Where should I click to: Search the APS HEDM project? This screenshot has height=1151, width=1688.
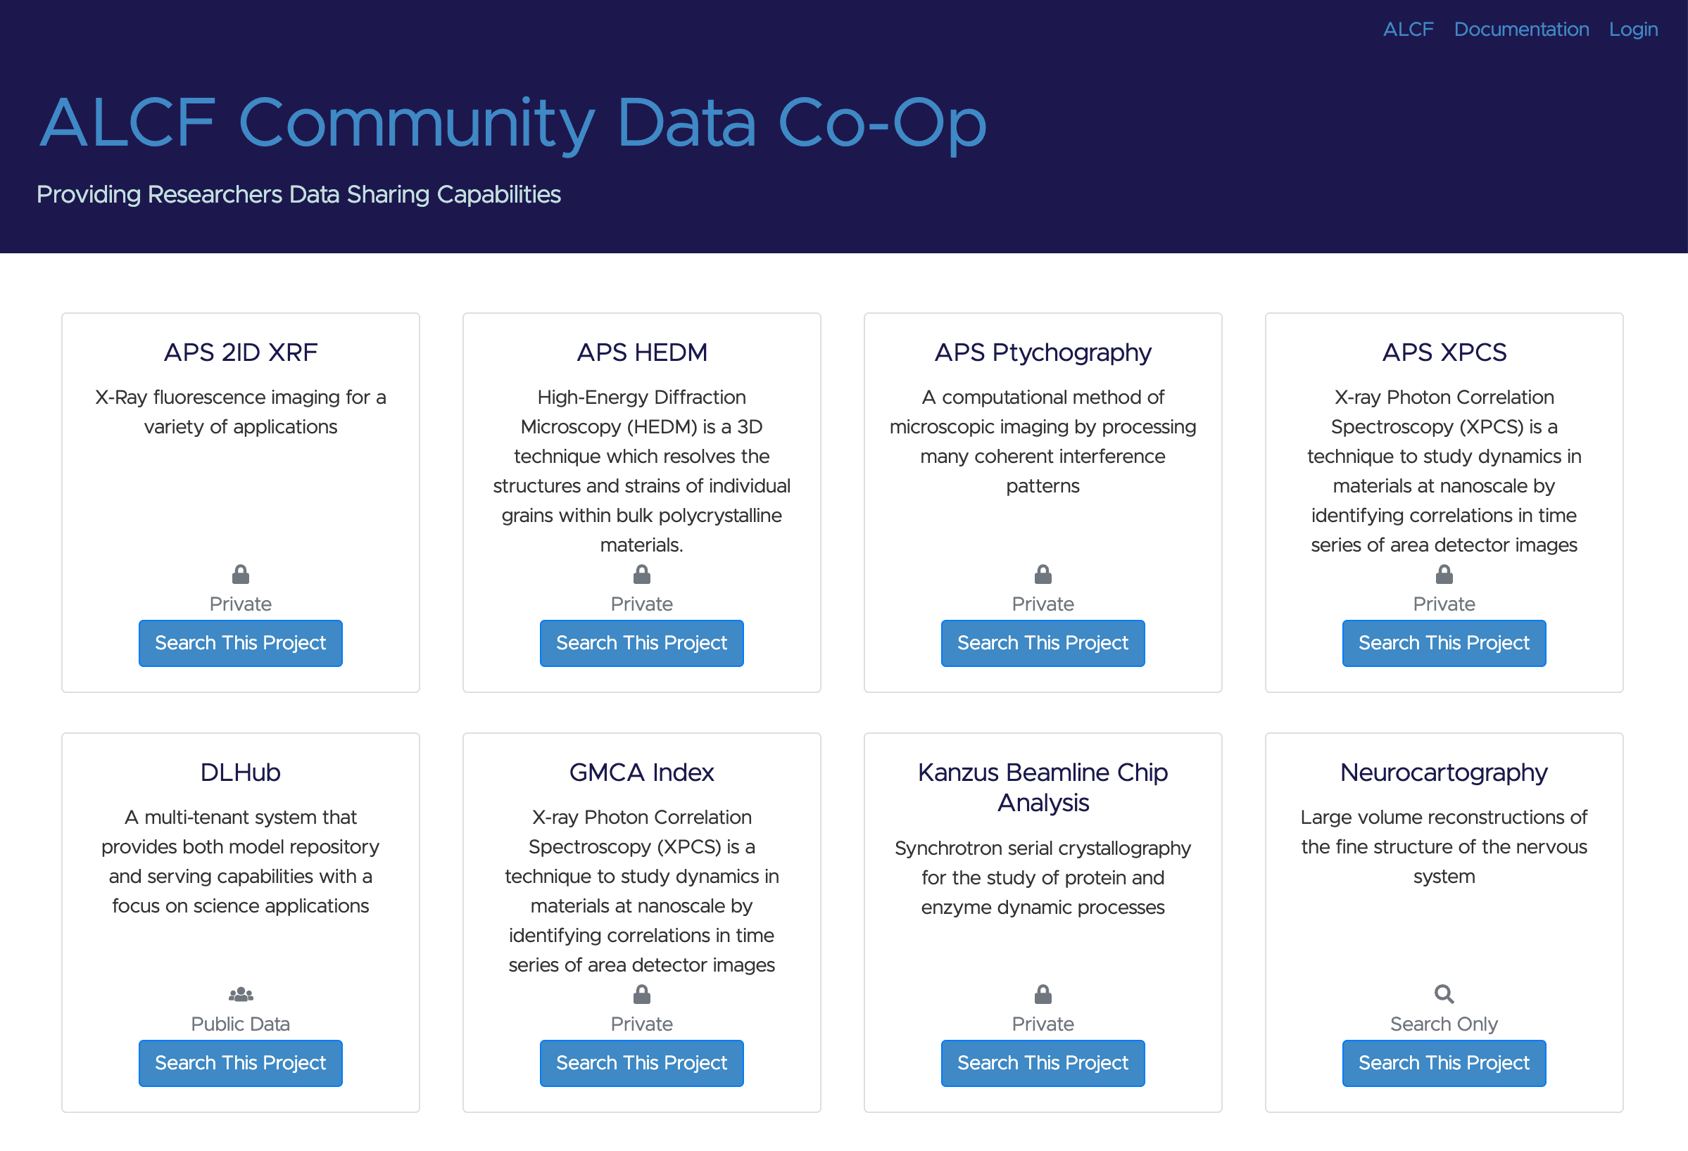pyautogui.click(x=641, y=643)
